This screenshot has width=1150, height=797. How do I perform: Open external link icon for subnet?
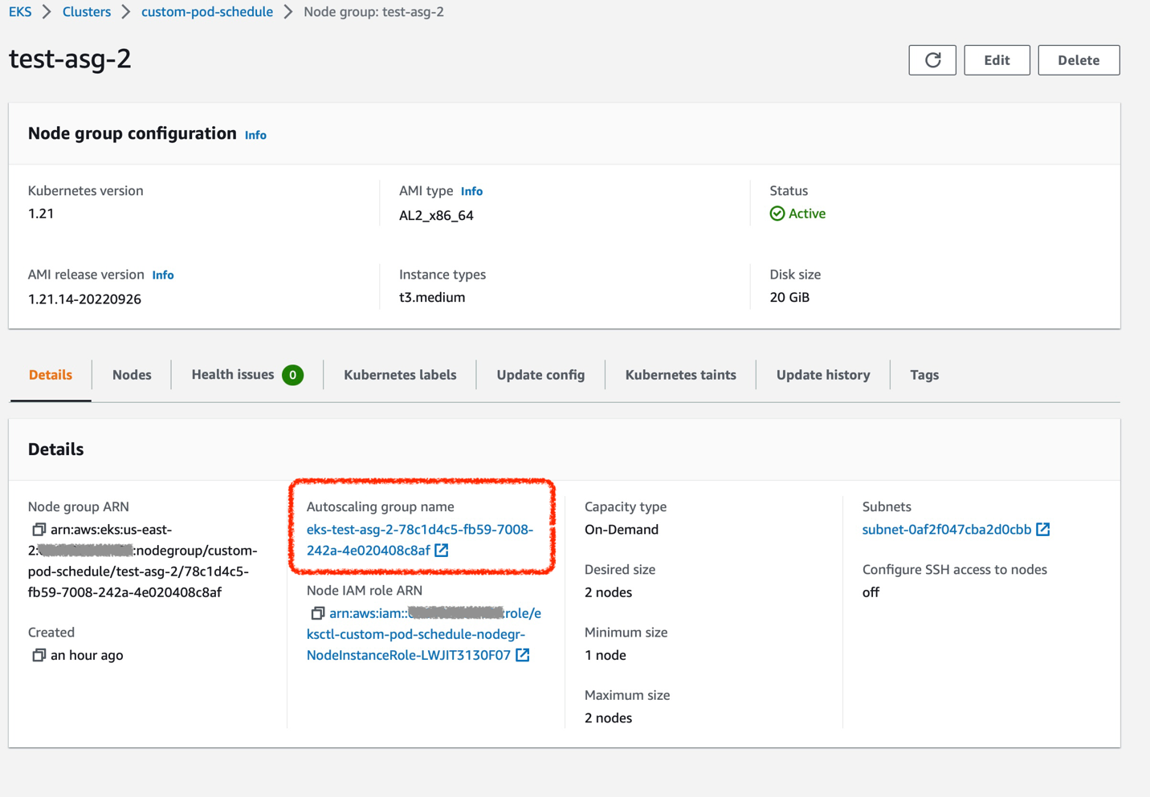point(1042,530)
